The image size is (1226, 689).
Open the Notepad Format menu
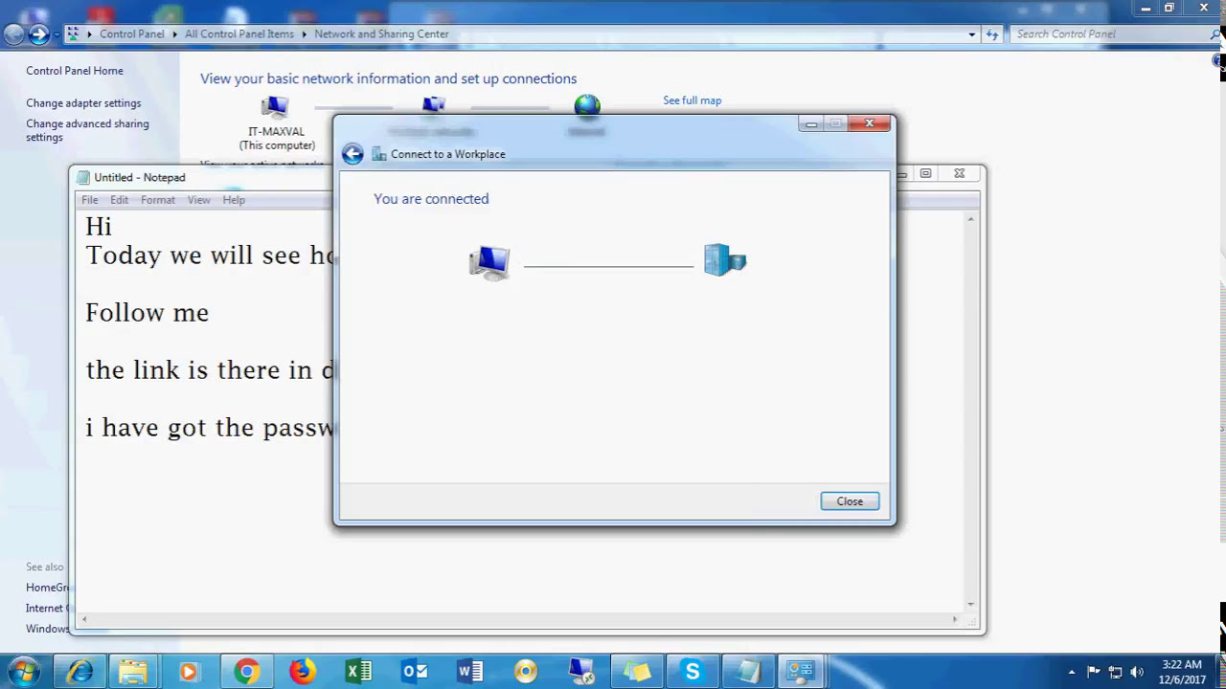point(158,200)
